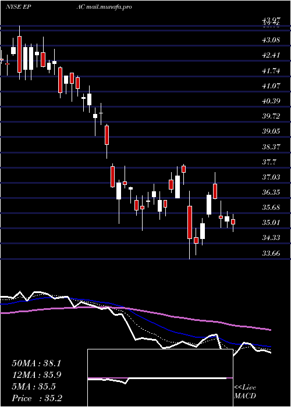Screen dimensions: 291x407
Task: Click the 33.66 price axis label
Action: click(x=271, y=253)
